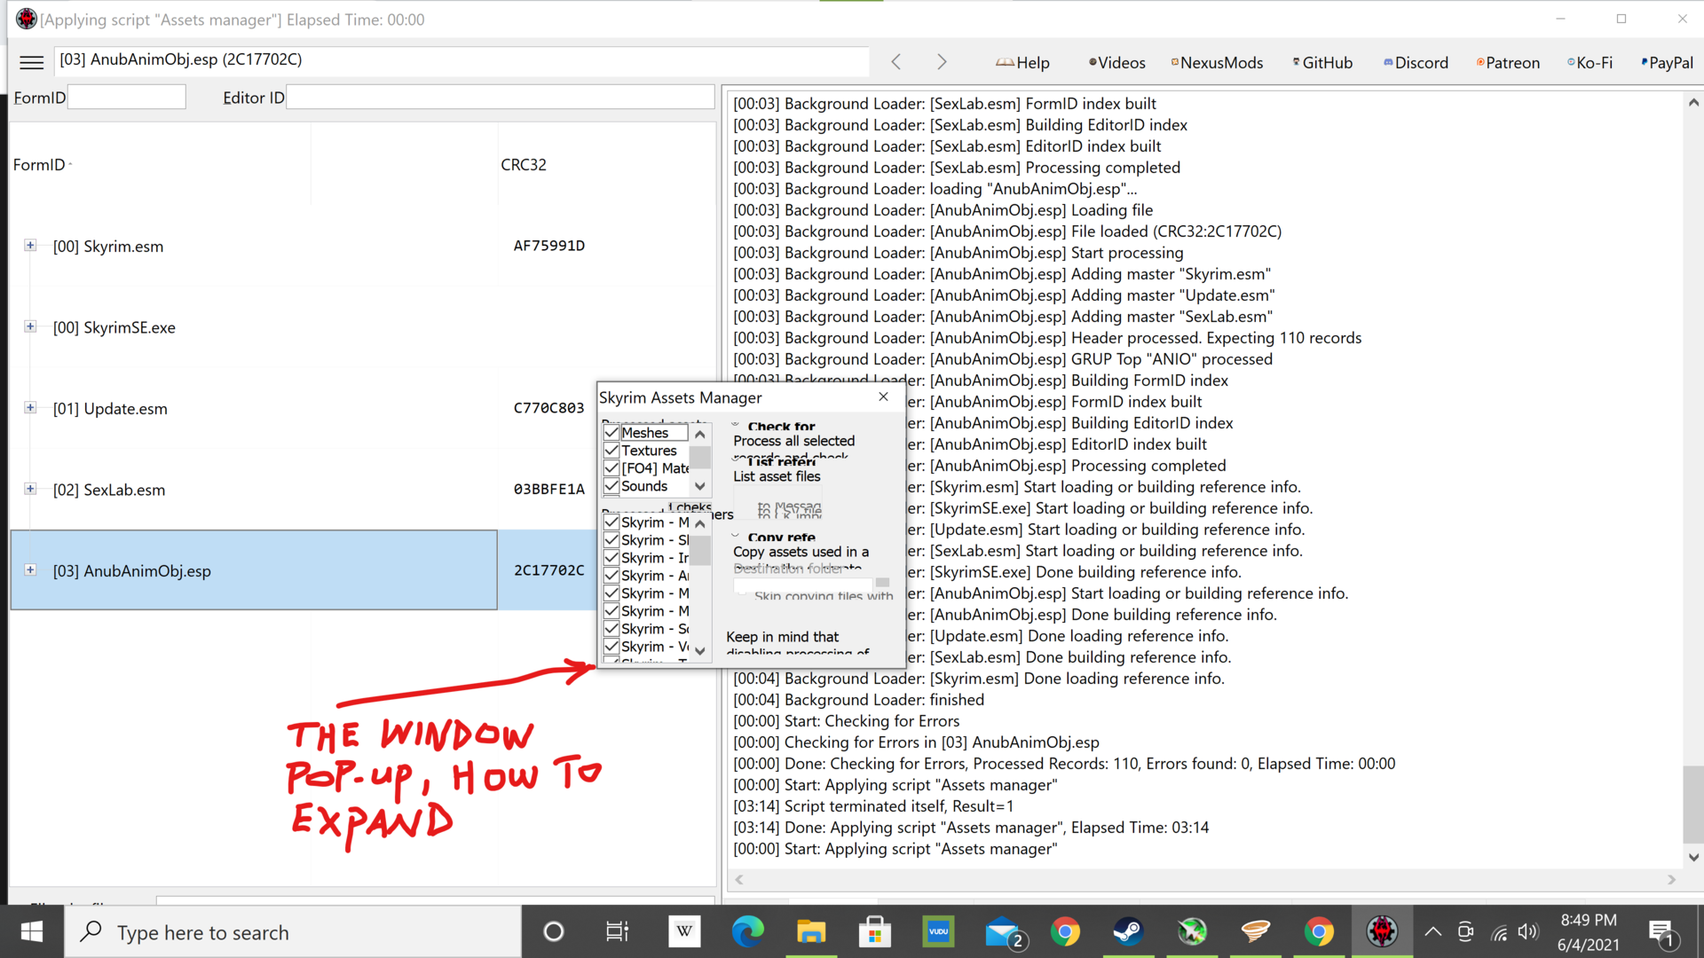Uncheck the Meshes asset type
Screen dimensions: 1704x958
(611, 433)
